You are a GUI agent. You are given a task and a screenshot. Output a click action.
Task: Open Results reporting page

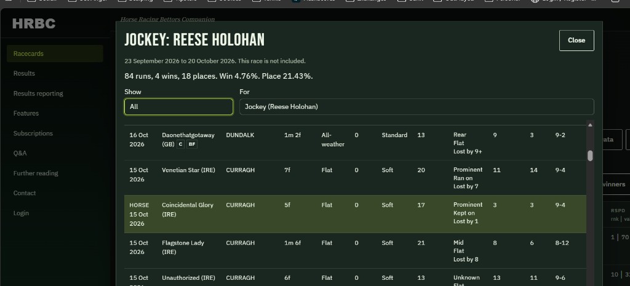coord(38,93)
